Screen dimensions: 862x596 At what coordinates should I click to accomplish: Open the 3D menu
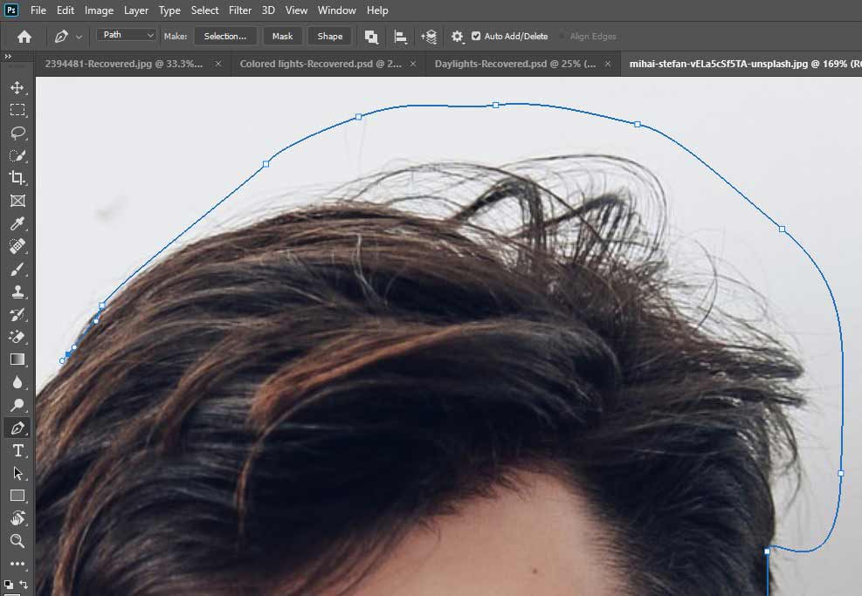tap(268, 10)
